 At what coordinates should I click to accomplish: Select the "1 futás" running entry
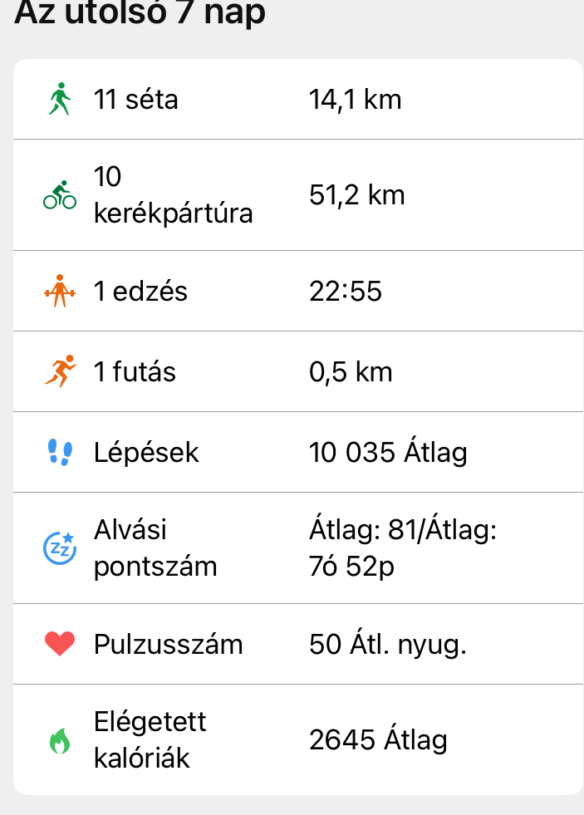[x=135, y=371]
